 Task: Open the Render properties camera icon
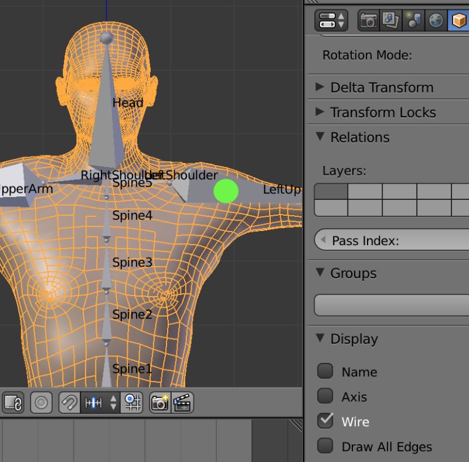click(368, 19)
